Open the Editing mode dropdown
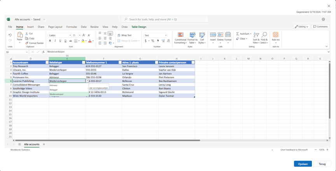Viewport: 336px width, 171px height. [x=302, y=27]
